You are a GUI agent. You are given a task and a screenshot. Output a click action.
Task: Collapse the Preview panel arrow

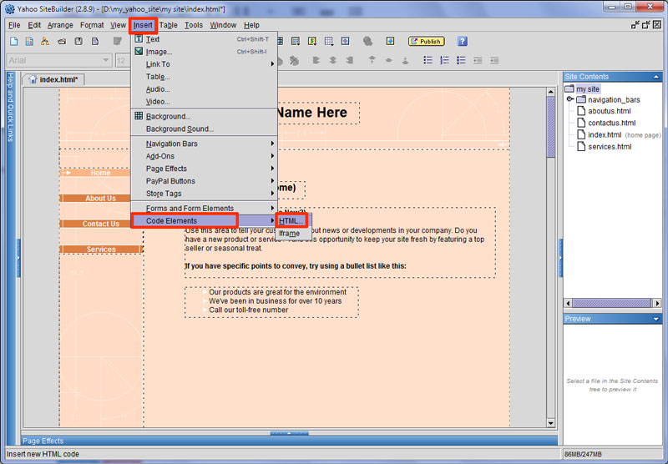point(656,319)
